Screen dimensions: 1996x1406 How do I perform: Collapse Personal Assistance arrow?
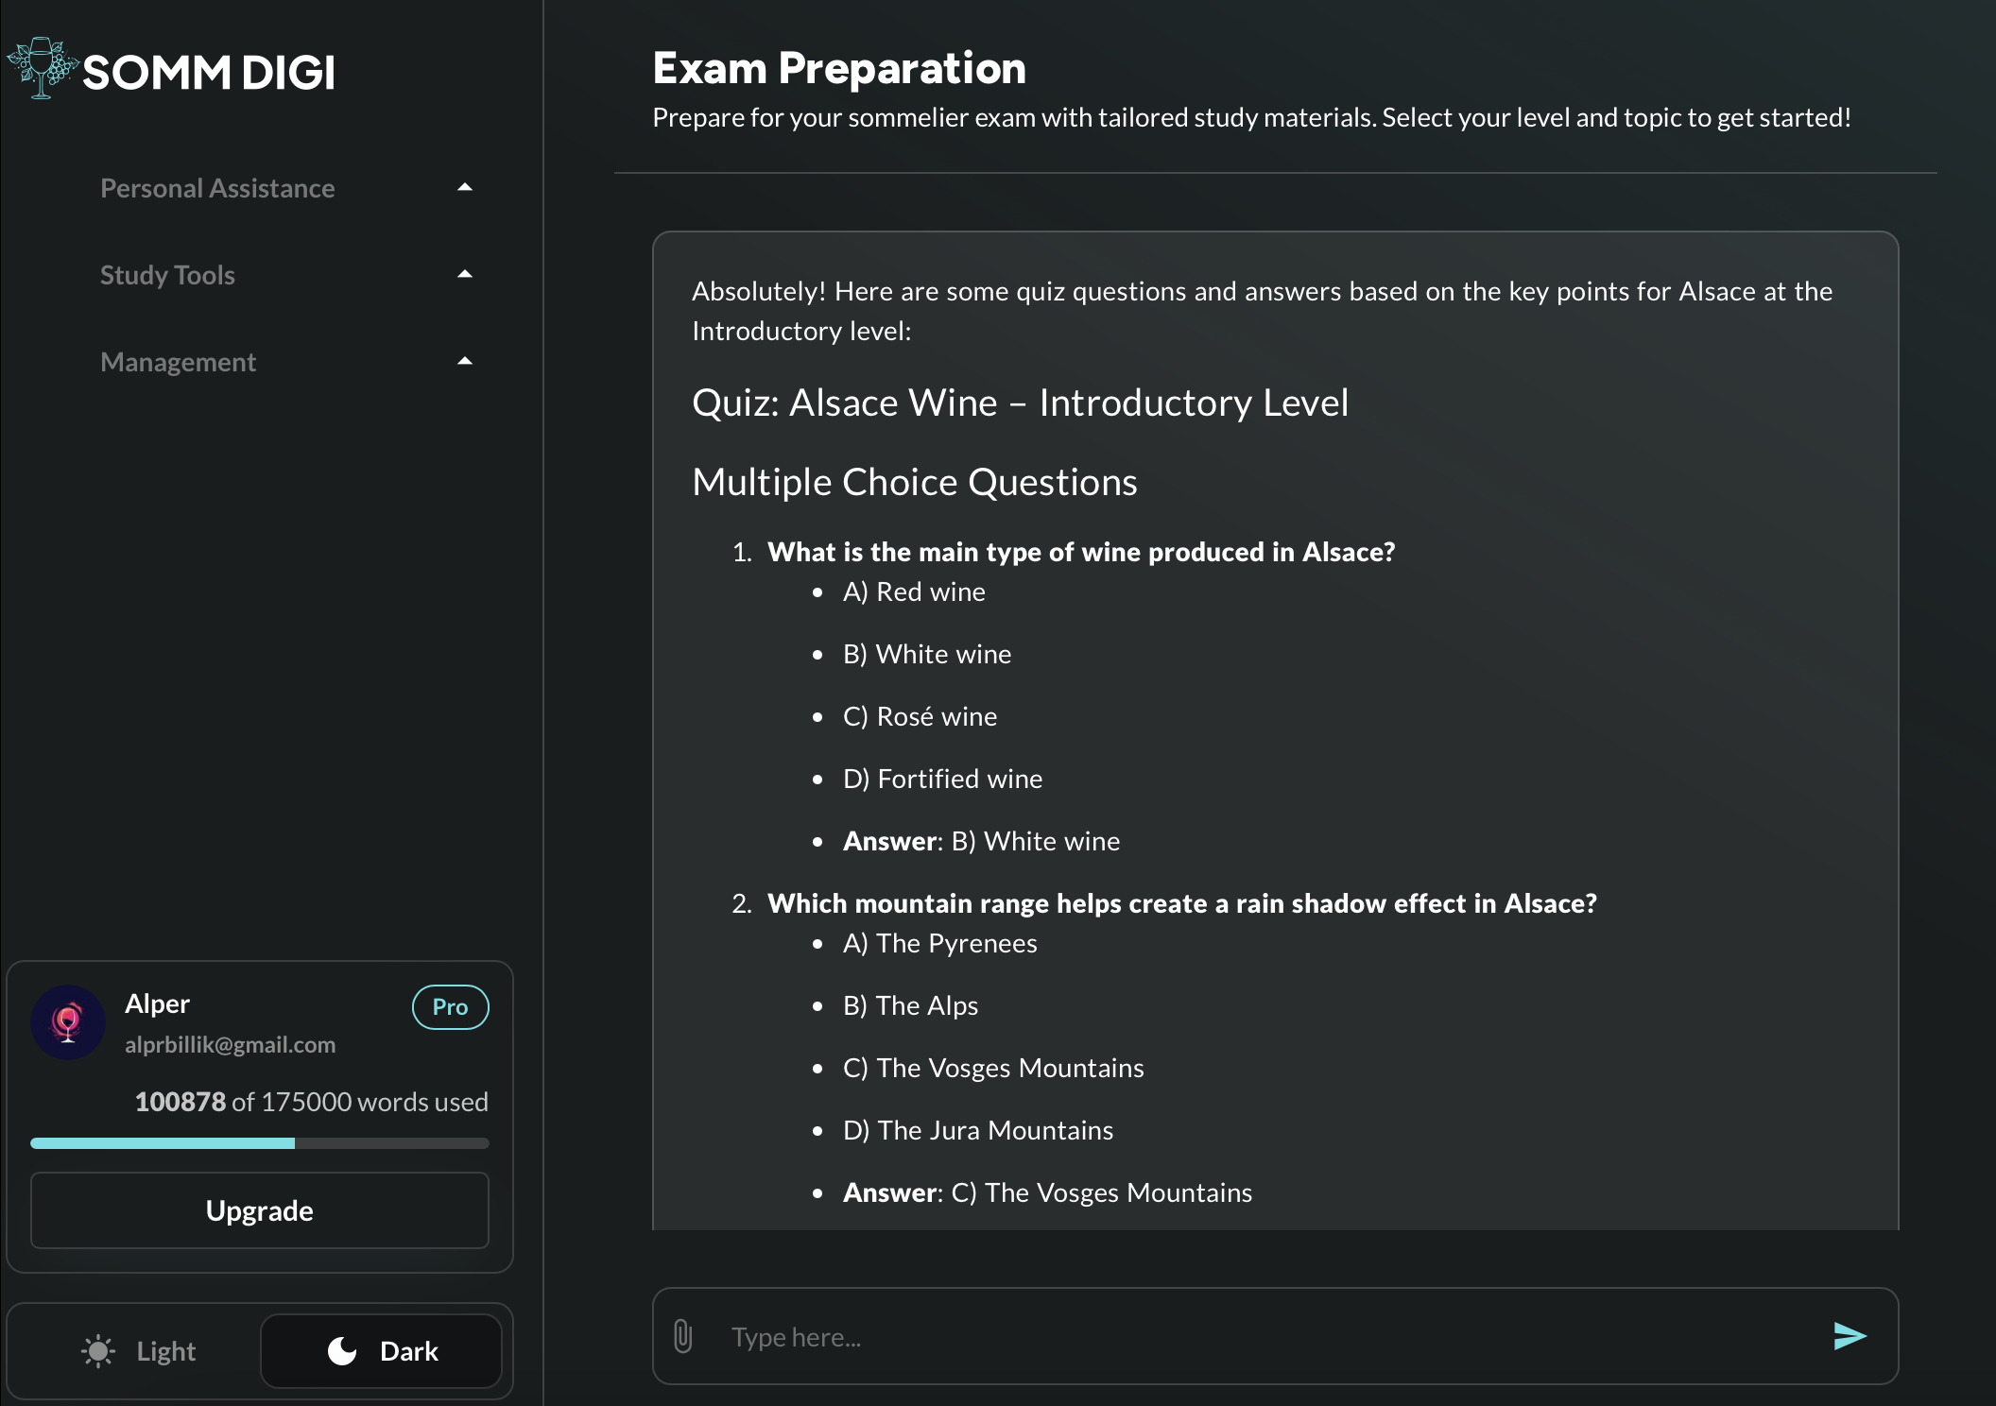point(464,188)
